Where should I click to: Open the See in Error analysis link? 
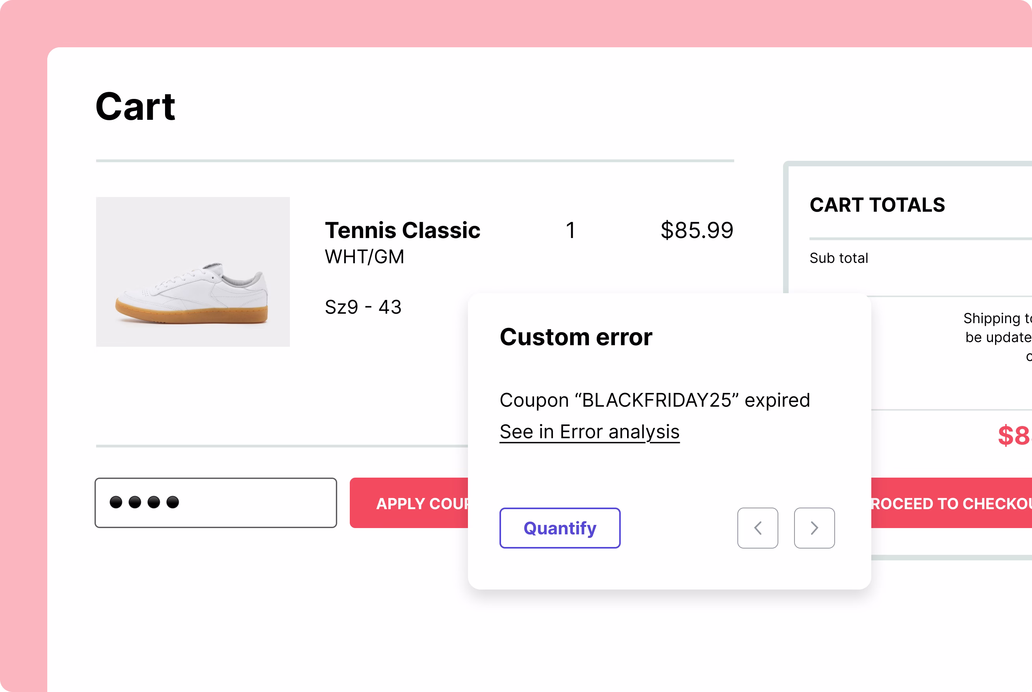click(589, 432)
